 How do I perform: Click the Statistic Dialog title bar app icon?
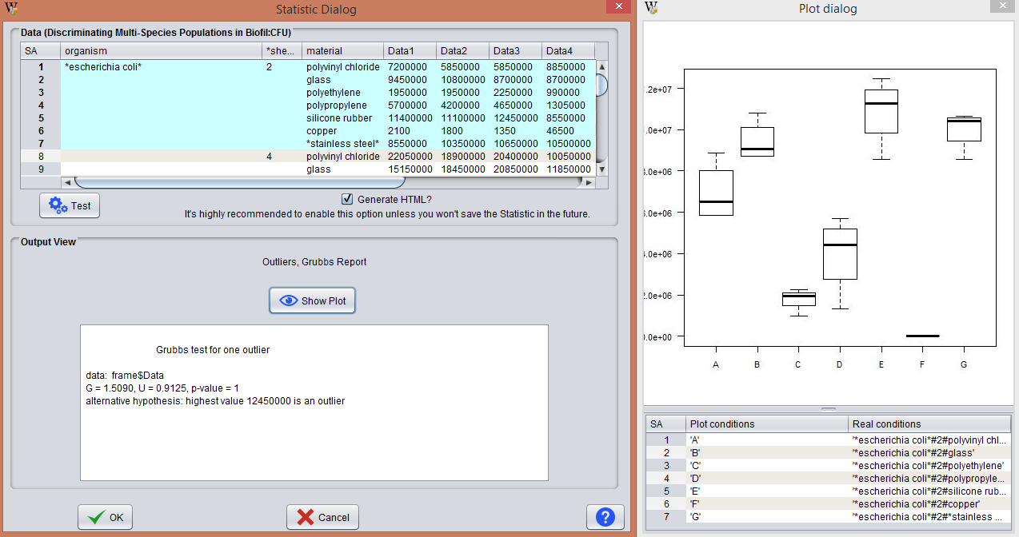12,9
